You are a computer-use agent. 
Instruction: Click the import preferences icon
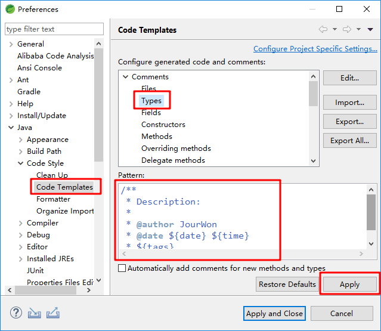34,313
